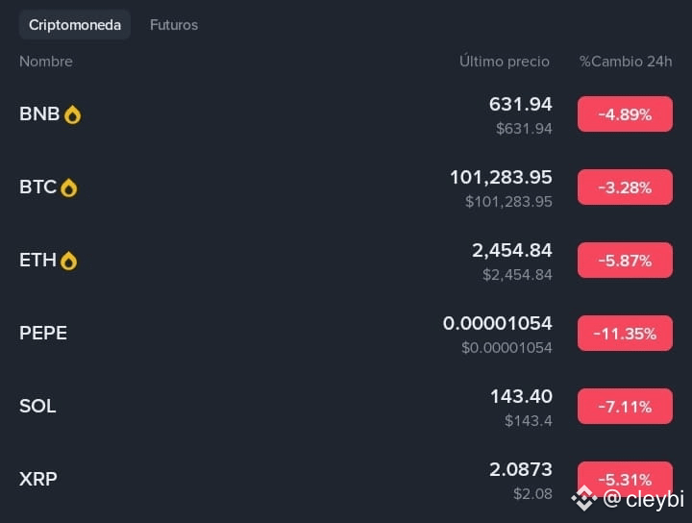The width and height of the screenshot is (692, 523).
Task: Click the ETH price 2,454.84
Action: pyautogui.click(x=512, y=251)
